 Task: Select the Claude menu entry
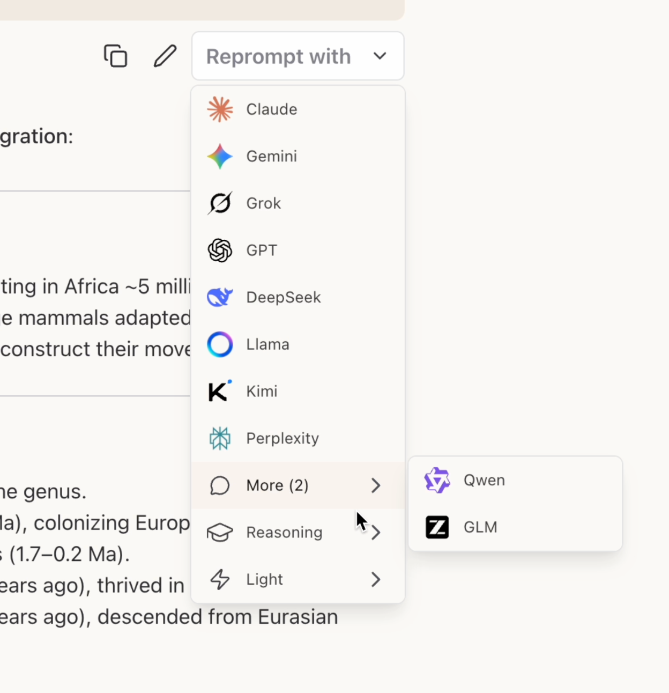pos(298,109)
